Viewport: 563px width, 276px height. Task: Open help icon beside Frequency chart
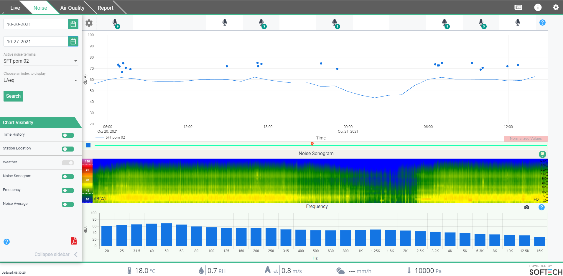point(541,207)
